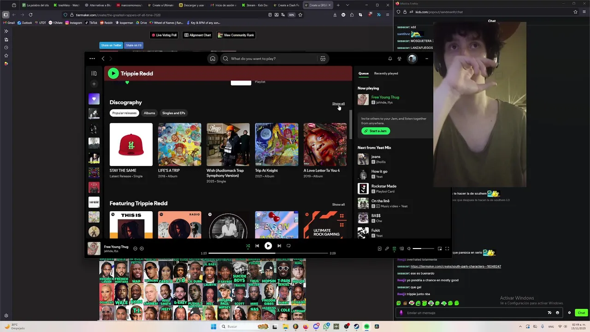Click the player's central Play button
This screenshot has width=590, height=332.
coord(268,246)
